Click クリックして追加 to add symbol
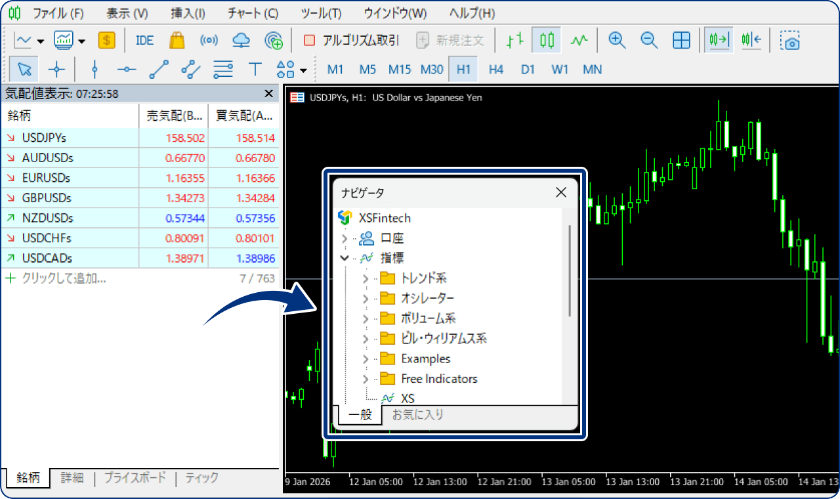The height and width of the screenshot is (499, 840). point(64,278)
